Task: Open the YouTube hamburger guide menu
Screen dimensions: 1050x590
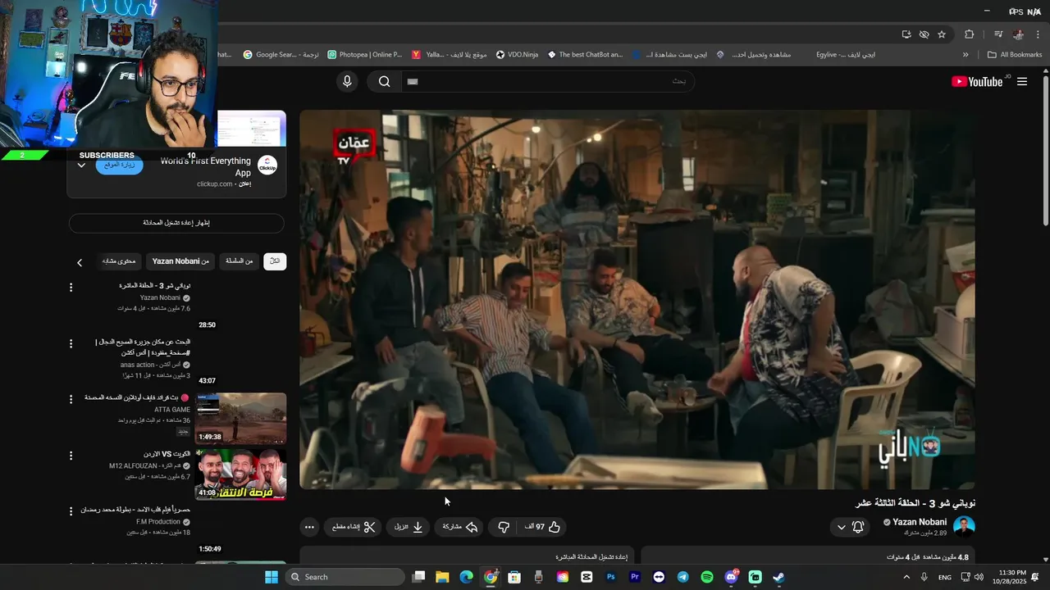Action: [x=1022, y=81]
